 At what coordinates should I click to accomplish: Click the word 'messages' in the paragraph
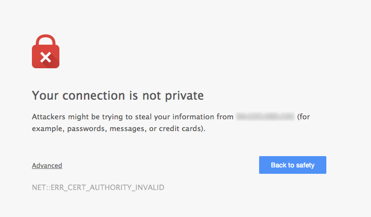127,129
